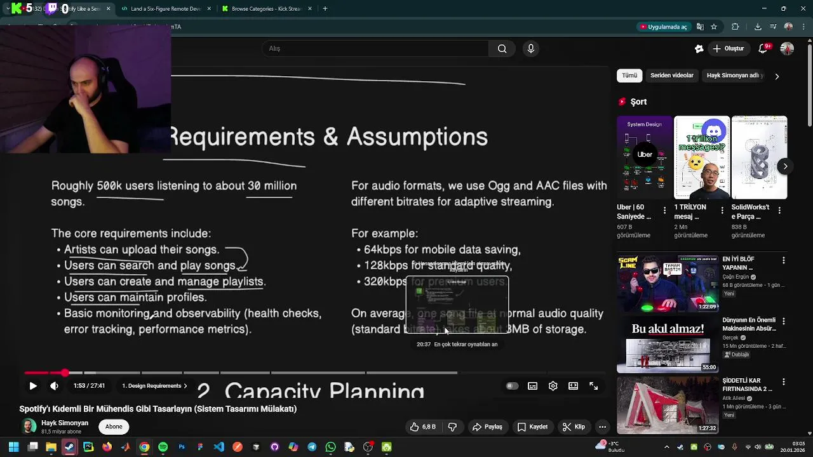Seek the video progress bar scrubber
Screen dimensions: 813x457
(65, 373)
